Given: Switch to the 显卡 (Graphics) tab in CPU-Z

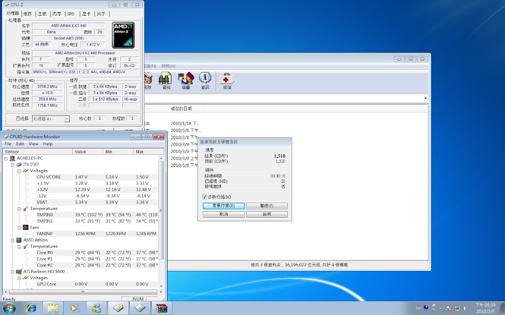Looking at the screenshot, I should point(86,14).
